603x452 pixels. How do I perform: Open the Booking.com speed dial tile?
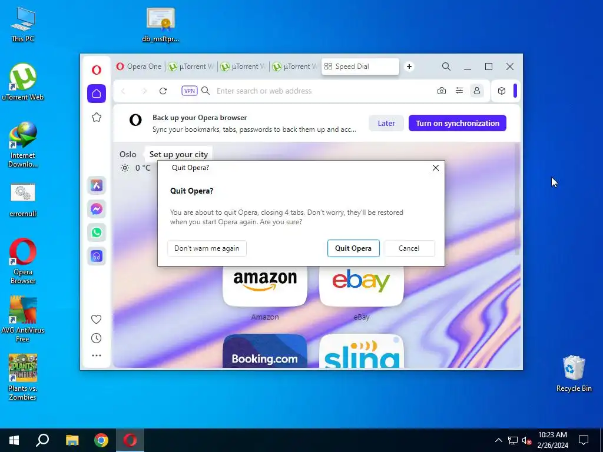(x=265, y=351)
